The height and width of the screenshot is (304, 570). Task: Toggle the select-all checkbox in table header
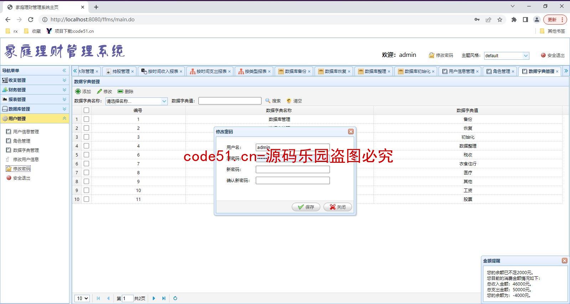(86, 110)
